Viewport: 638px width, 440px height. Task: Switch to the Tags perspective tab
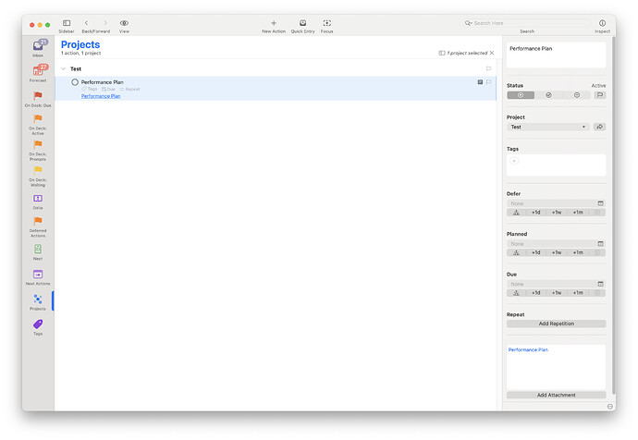pos(38,325)
